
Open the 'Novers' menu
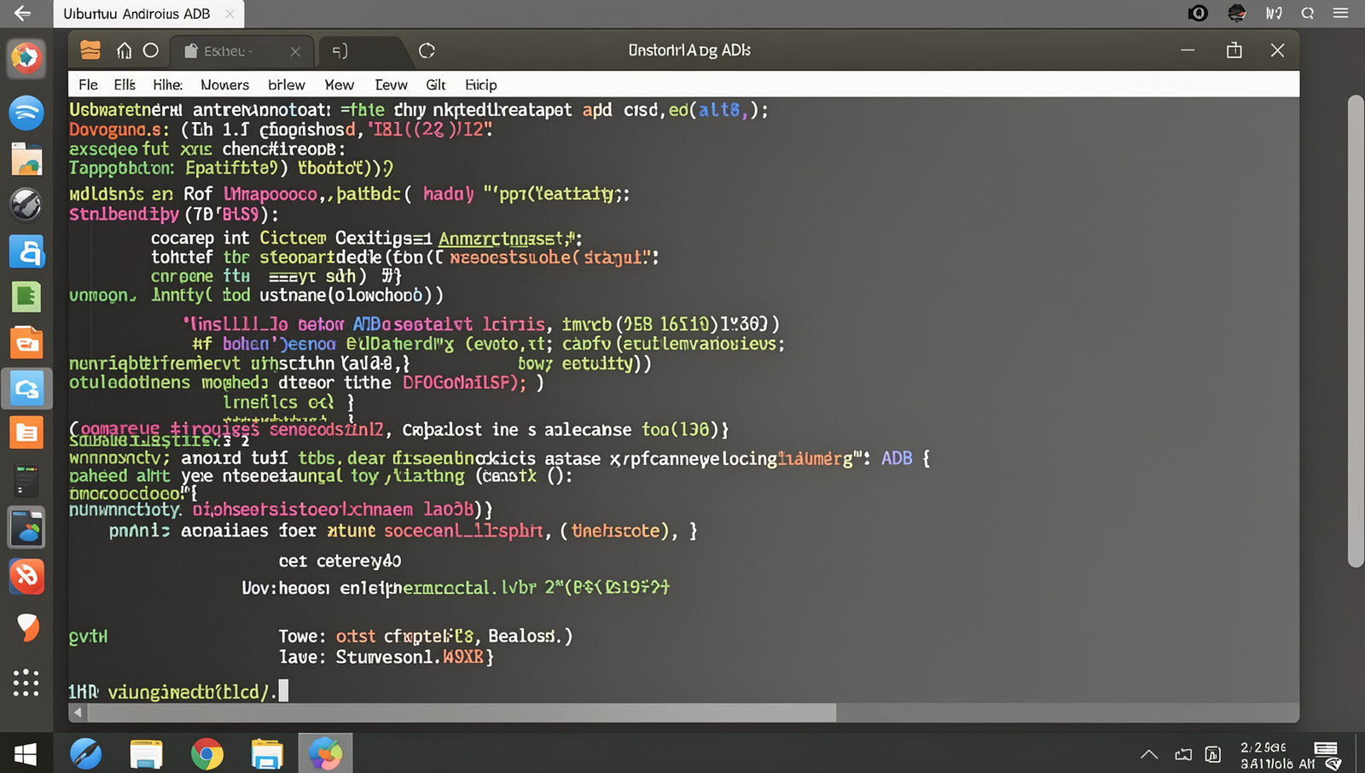225,84
